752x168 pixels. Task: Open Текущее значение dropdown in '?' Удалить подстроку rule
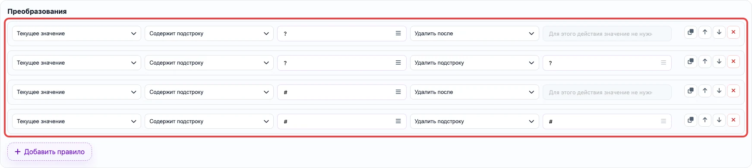click(76, 63)
